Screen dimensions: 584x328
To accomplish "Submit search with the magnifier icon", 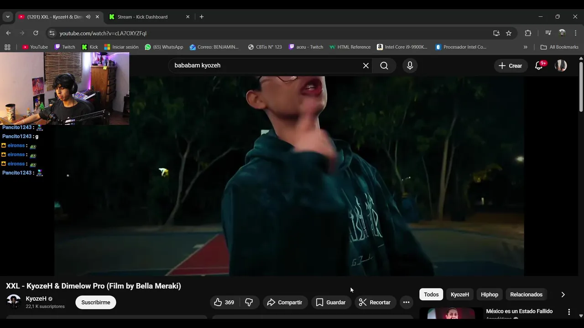I will click(384, 66).
